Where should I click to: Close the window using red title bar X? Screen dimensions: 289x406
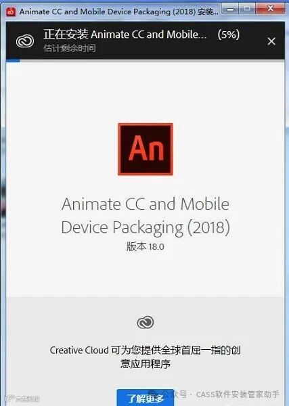click(270, 9)
